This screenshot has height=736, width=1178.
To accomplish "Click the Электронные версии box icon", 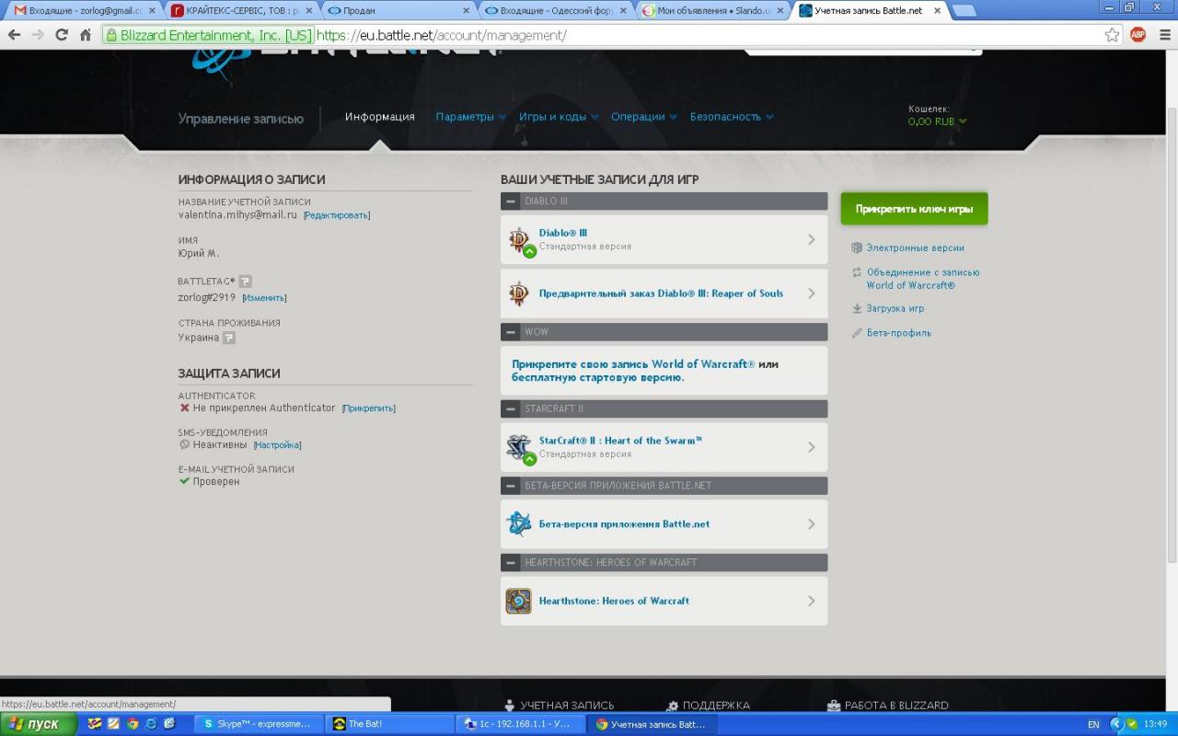I will (x=857, y=248).
